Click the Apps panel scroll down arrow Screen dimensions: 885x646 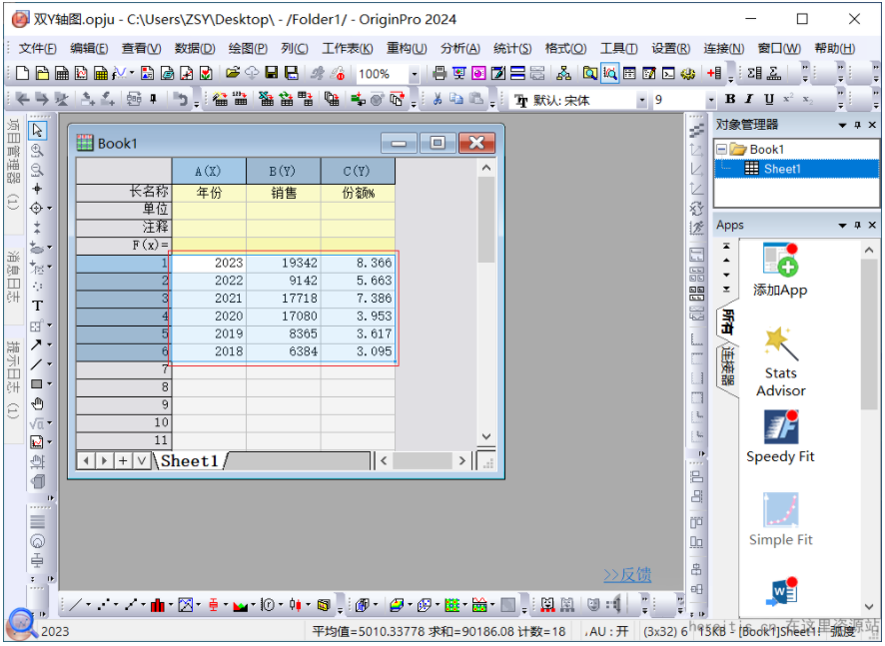(869, 606)
